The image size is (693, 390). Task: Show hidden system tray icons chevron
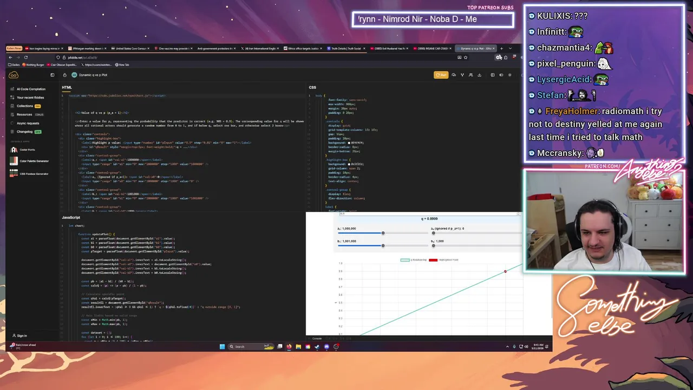pyautogui.click(x=507, y=347)
